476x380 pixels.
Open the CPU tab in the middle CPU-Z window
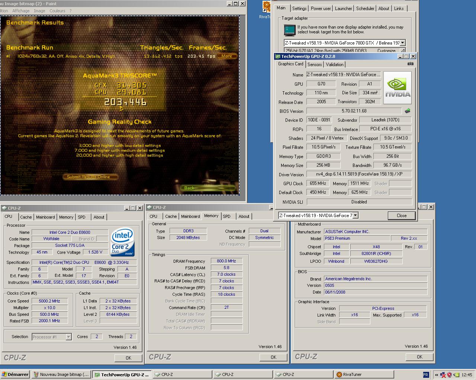tap(153, 216)
